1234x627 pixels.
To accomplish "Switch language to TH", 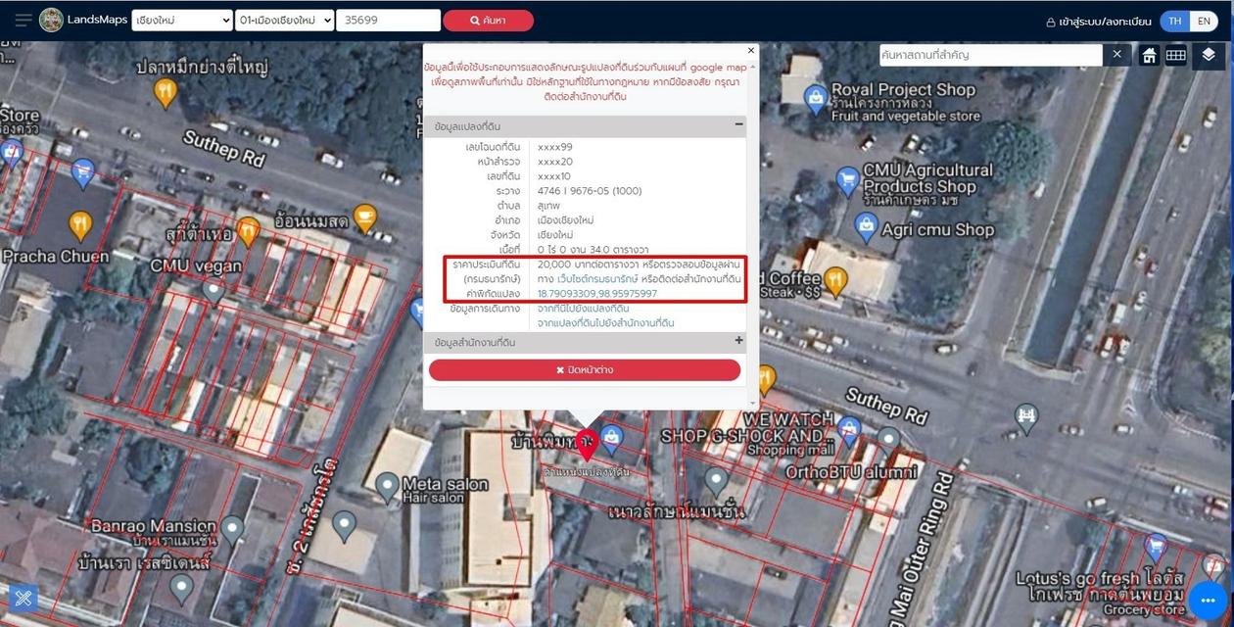I will (x=1174, y=21).
